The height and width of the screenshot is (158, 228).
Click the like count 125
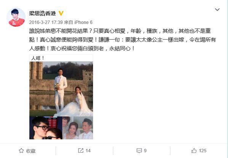[x=202, y=151]
